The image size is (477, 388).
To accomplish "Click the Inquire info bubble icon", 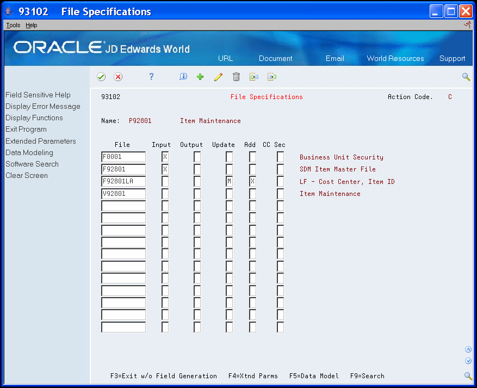I will coord(183,77).
